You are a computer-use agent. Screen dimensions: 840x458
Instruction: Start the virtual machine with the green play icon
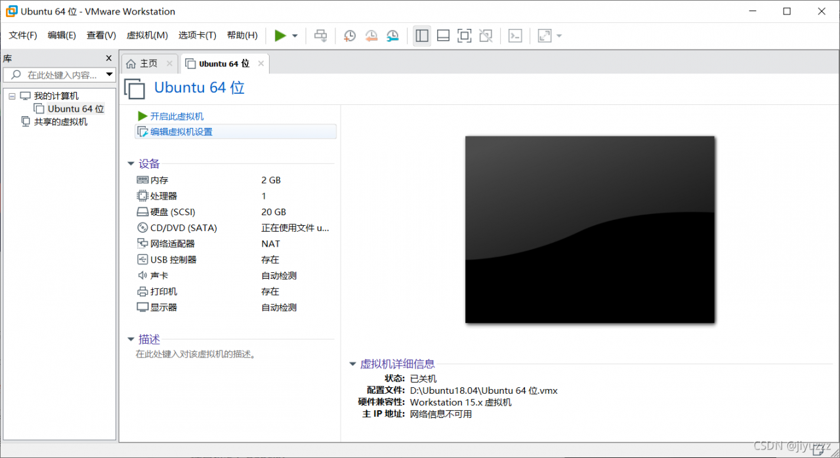tap(281, 35)
